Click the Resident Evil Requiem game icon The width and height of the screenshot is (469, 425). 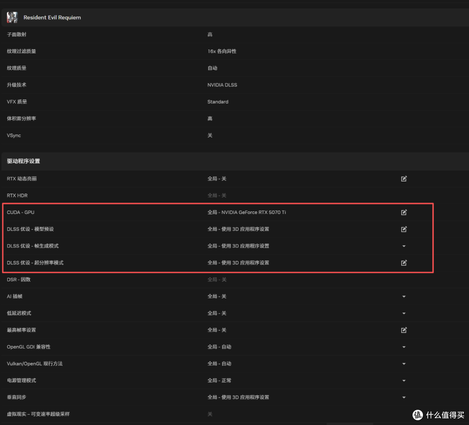click(x=12, y=17)
